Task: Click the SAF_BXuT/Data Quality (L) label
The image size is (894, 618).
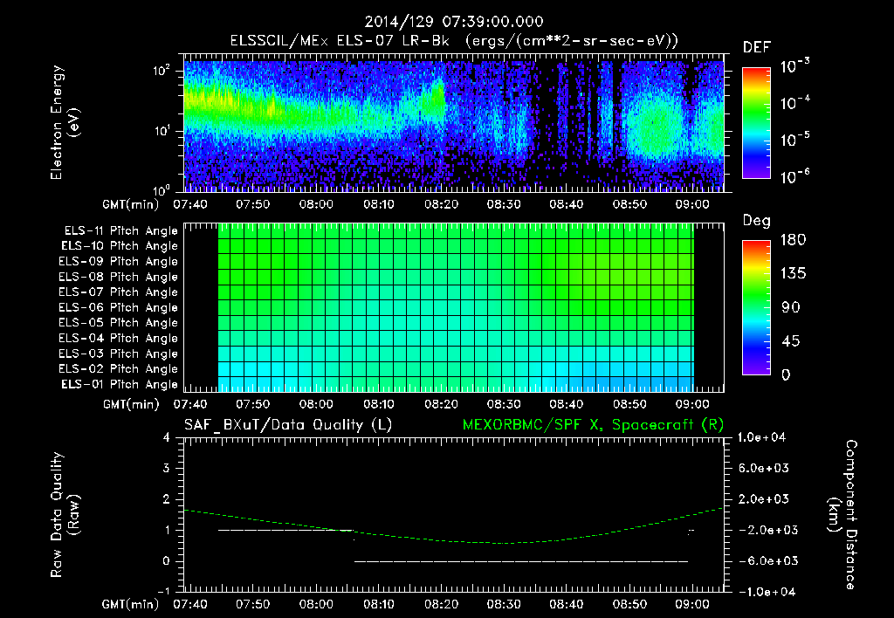Action: [x=288, y=425]
